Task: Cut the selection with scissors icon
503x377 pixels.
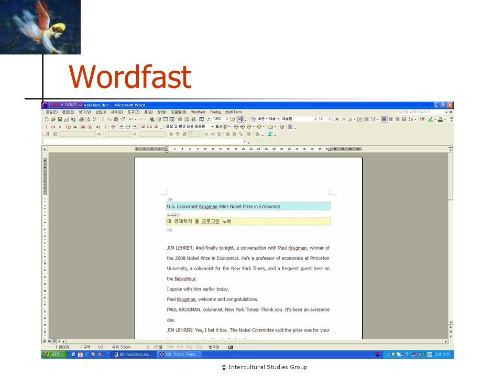Action: click(103, 119)
